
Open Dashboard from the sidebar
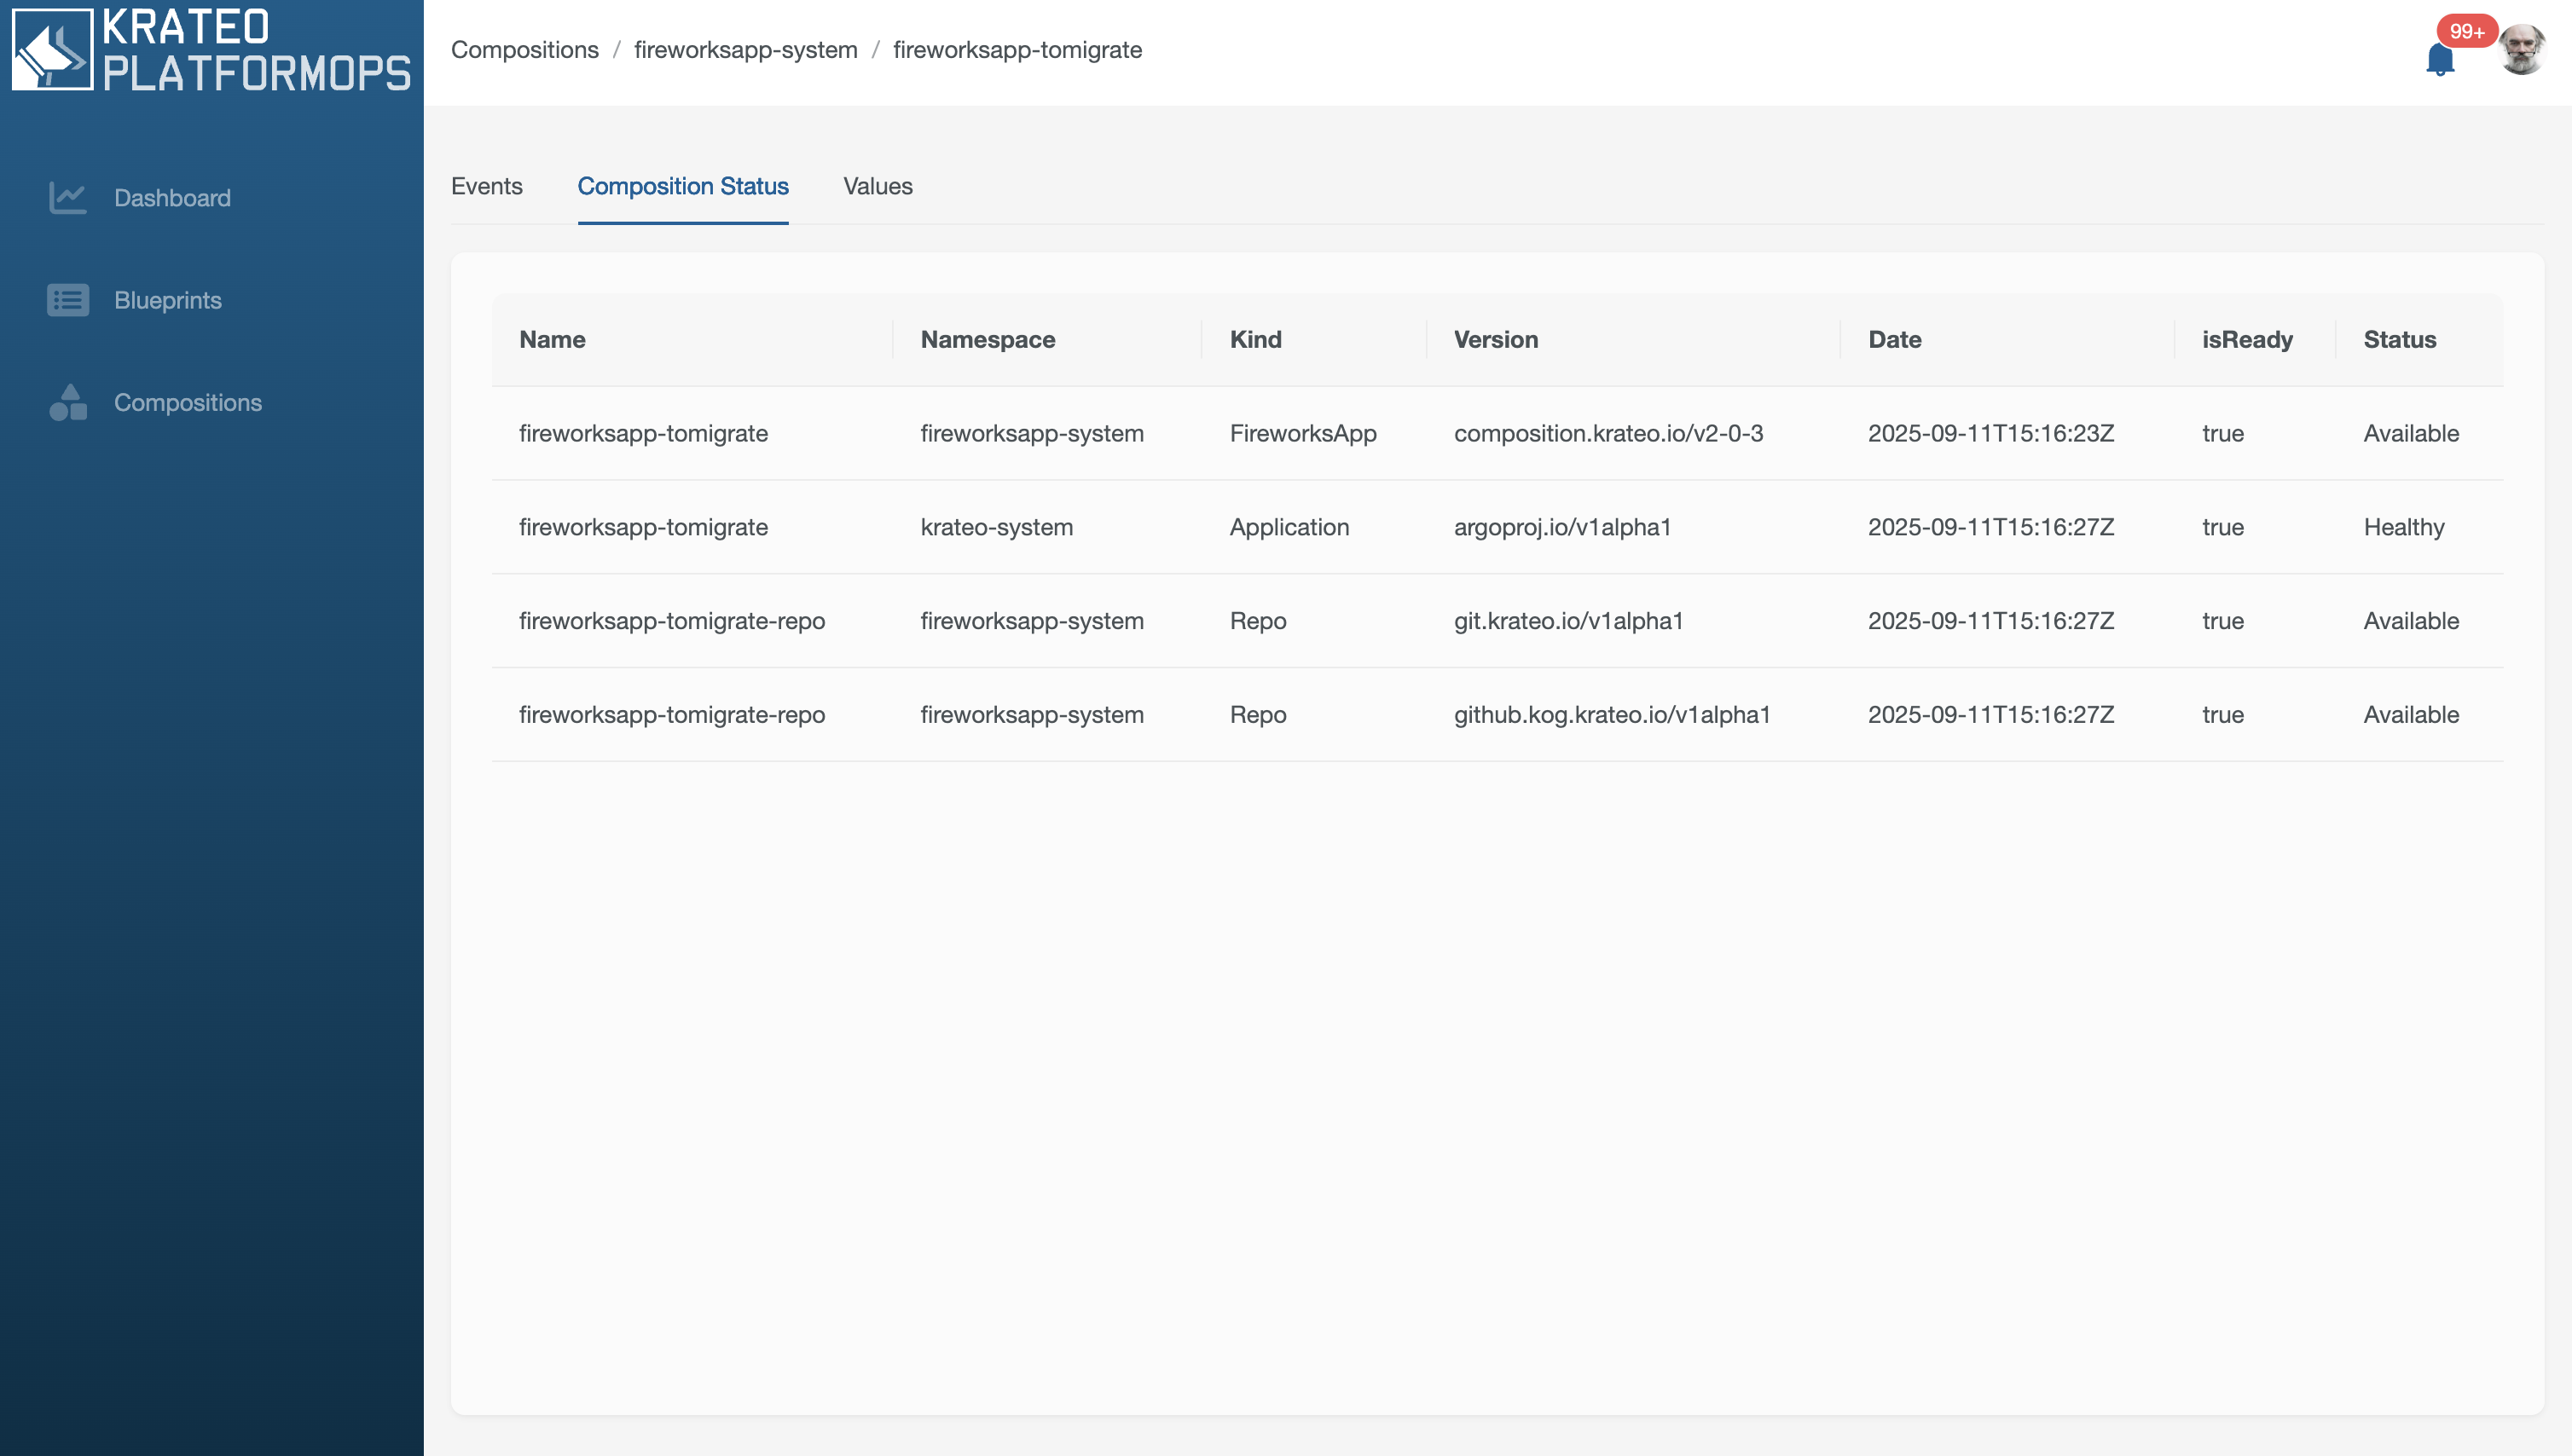tap(172, 198)
